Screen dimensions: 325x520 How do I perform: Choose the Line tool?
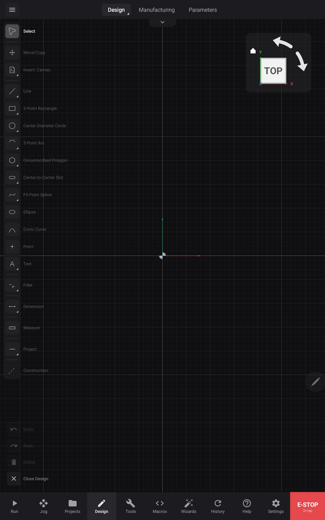12,91
